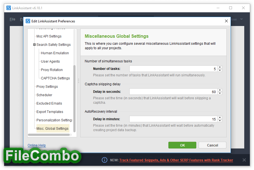Image resolution: width=254 pixels, height=170 pixels.
Task: Click the vertical scrollbar of settings tree
Action: (x=74, y=98)
